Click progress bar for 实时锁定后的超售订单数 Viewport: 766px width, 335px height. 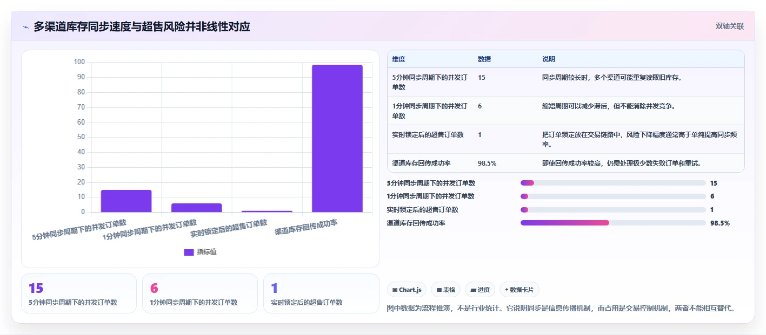pos(613,210)
